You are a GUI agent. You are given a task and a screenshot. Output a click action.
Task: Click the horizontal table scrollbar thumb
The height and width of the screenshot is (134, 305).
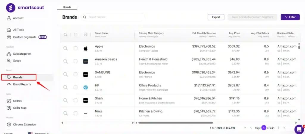(175, 123)
